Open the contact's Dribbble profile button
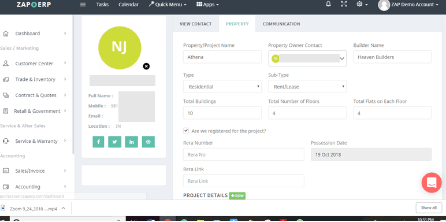 pyautogui.click(x=148, y=142)
